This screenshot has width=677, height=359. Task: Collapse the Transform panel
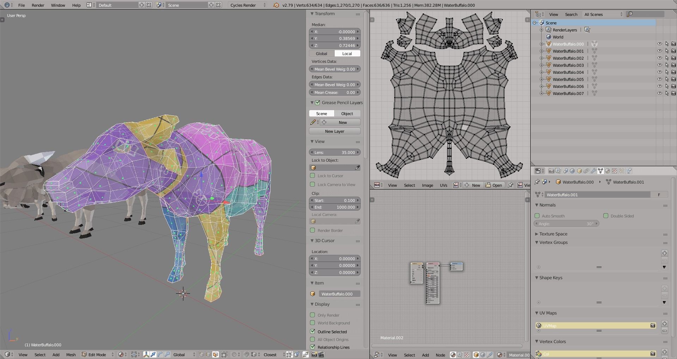[312, 14]
